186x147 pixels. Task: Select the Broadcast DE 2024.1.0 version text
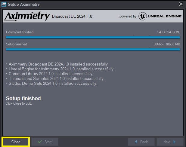tap(72, 16)
